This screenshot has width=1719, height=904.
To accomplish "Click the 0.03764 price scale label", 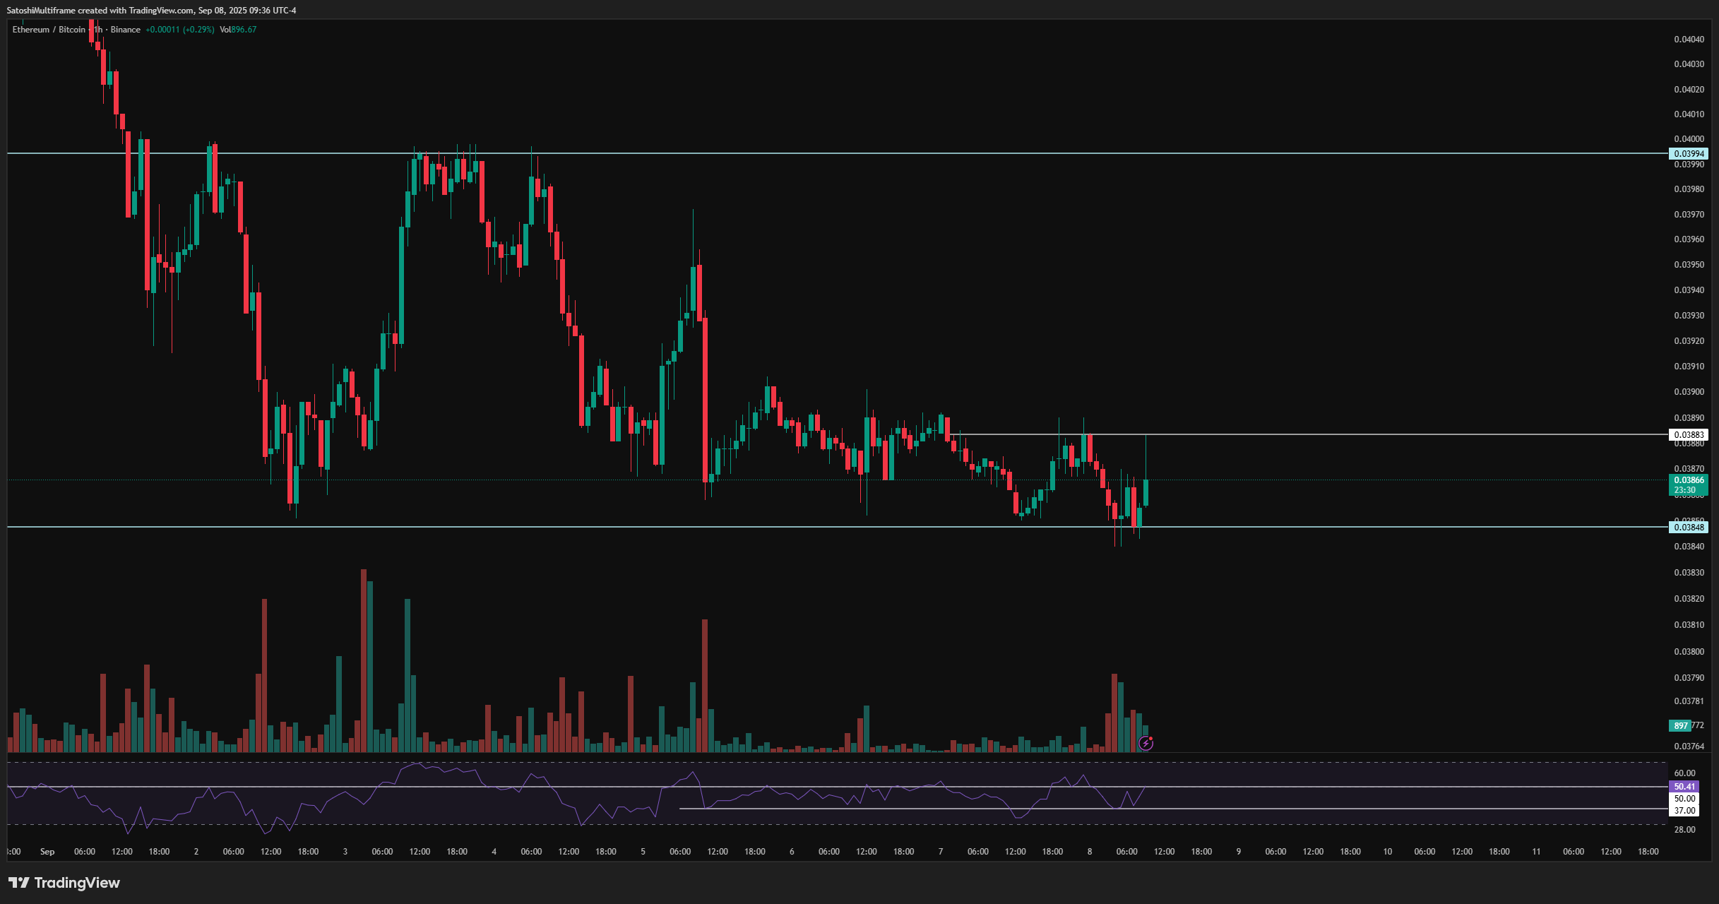I will tap(1689, 747).
